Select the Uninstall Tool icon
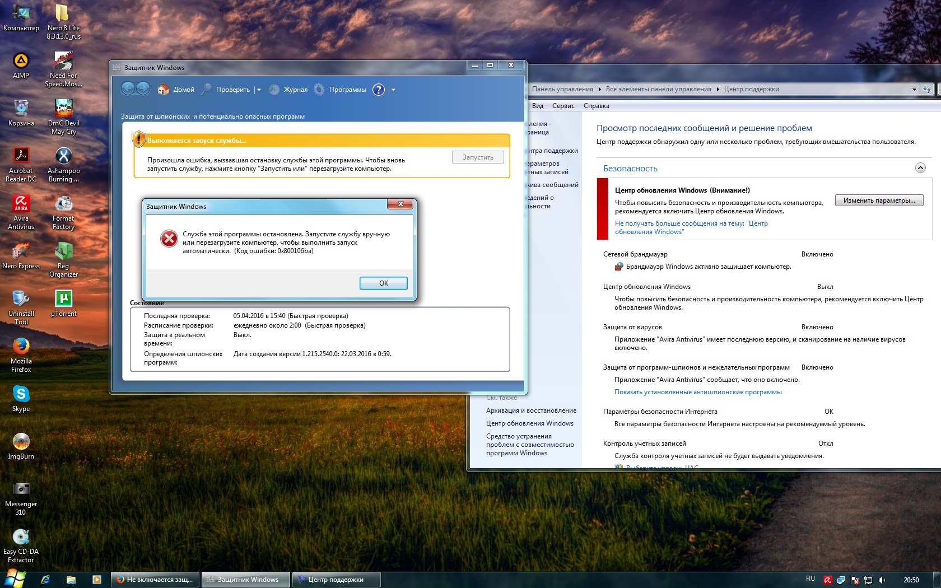The height and width of the screenshot is (588, 941). [x=21, y=307]
